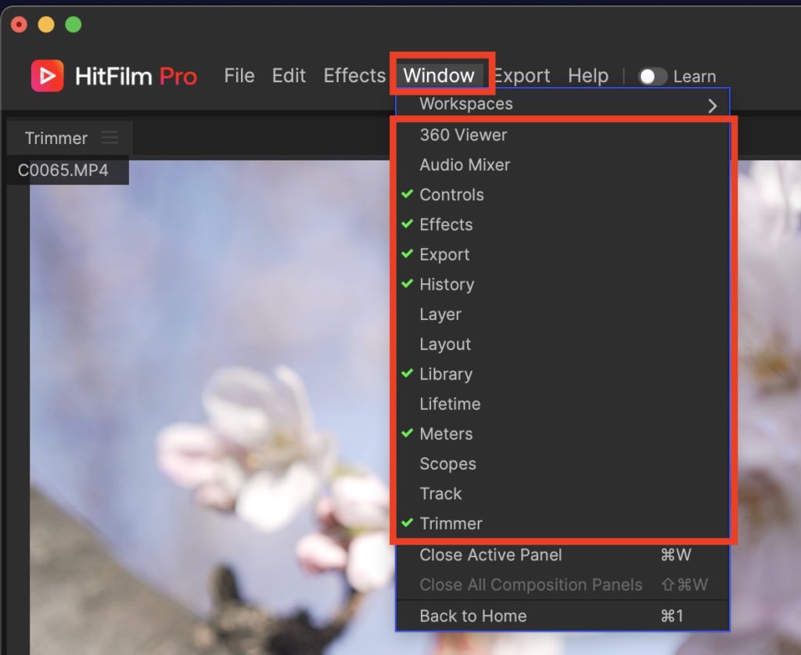Choose Close Active Panel
The image size is (801, 655).
562,555
